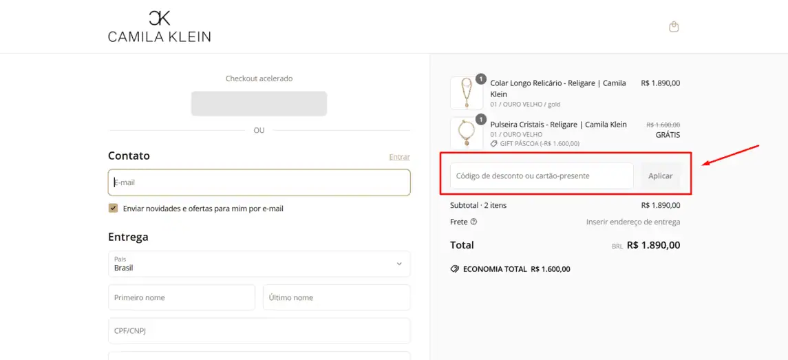Click the 'Checkout acelerado' heading text
Viewport: 788px width, 360px height.
pos(259,78)
